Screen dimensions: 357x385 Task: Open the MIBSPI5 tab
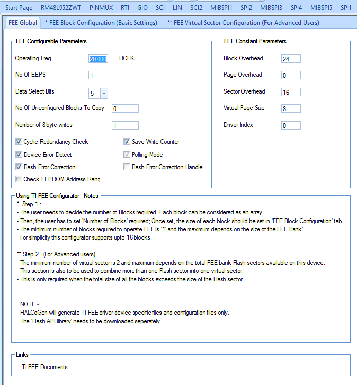(x=321, y=8)
